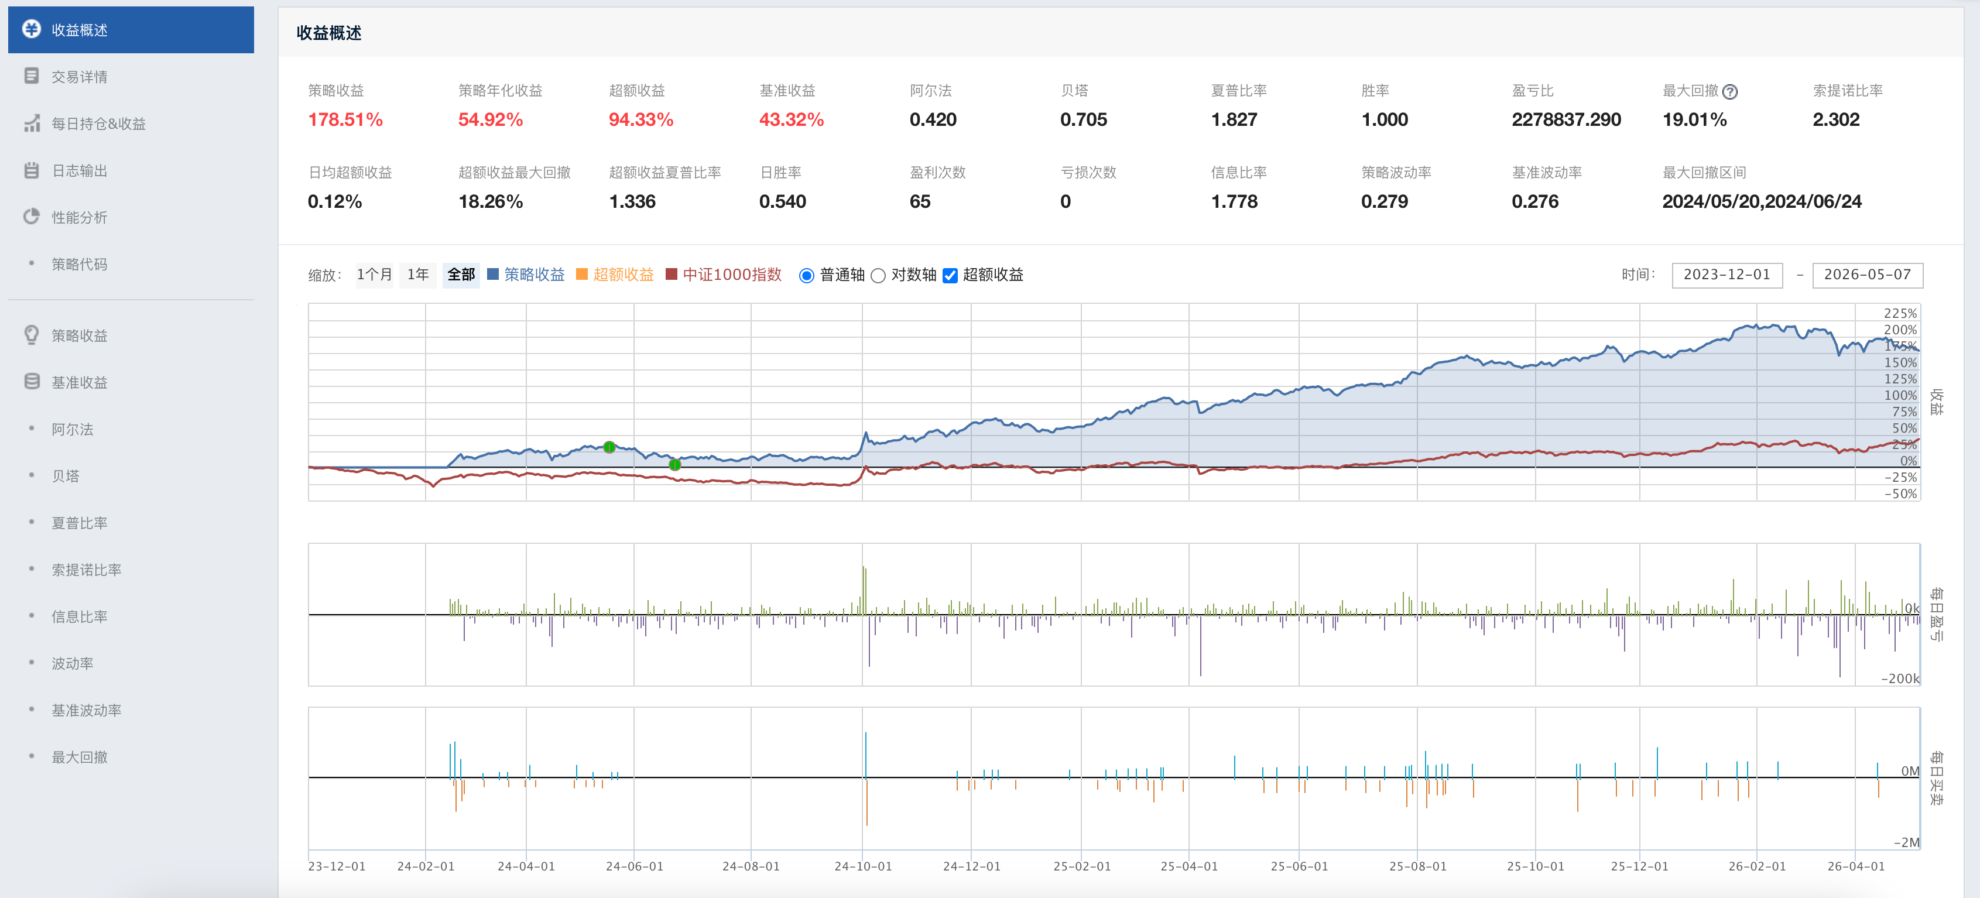The image size is (1980, 898).
Task: Click 亏损次数 value 0
Action: click(1066, 202)
